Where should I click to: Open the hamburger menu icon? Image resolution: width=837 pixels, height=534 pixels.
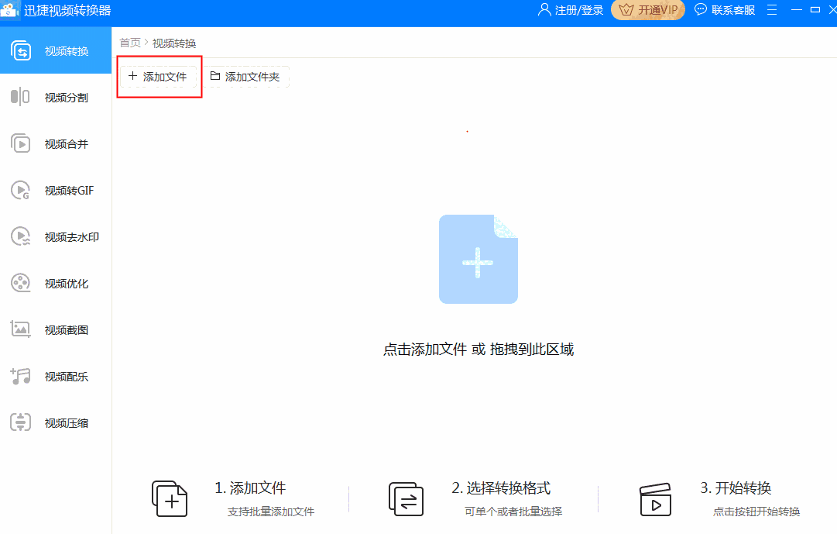(x=771, y=9)
